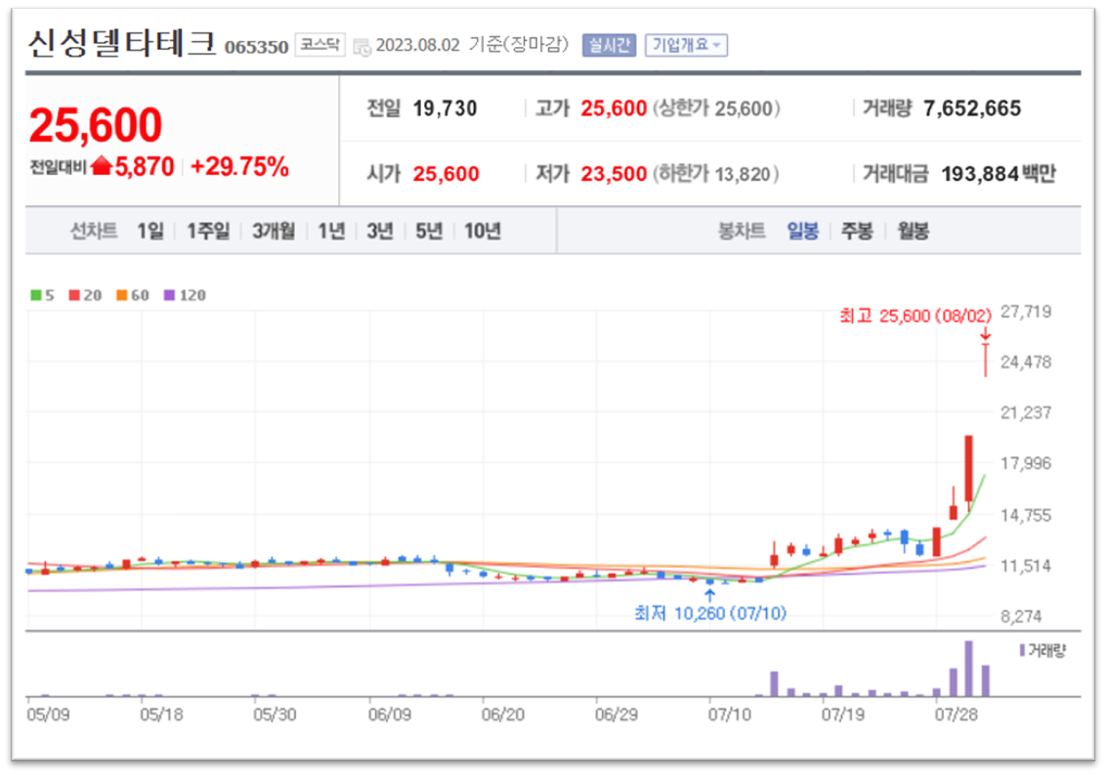Click the tallest volume bar near 07/28

tap(969, 668)
